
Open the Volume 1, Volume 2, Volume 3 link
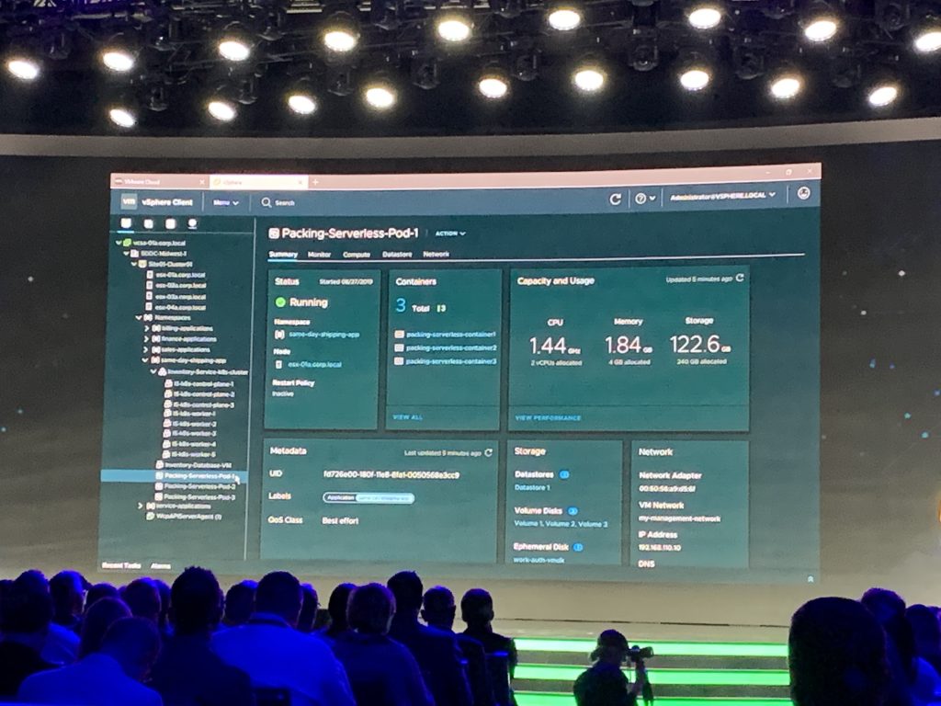[x=561, y=524]
